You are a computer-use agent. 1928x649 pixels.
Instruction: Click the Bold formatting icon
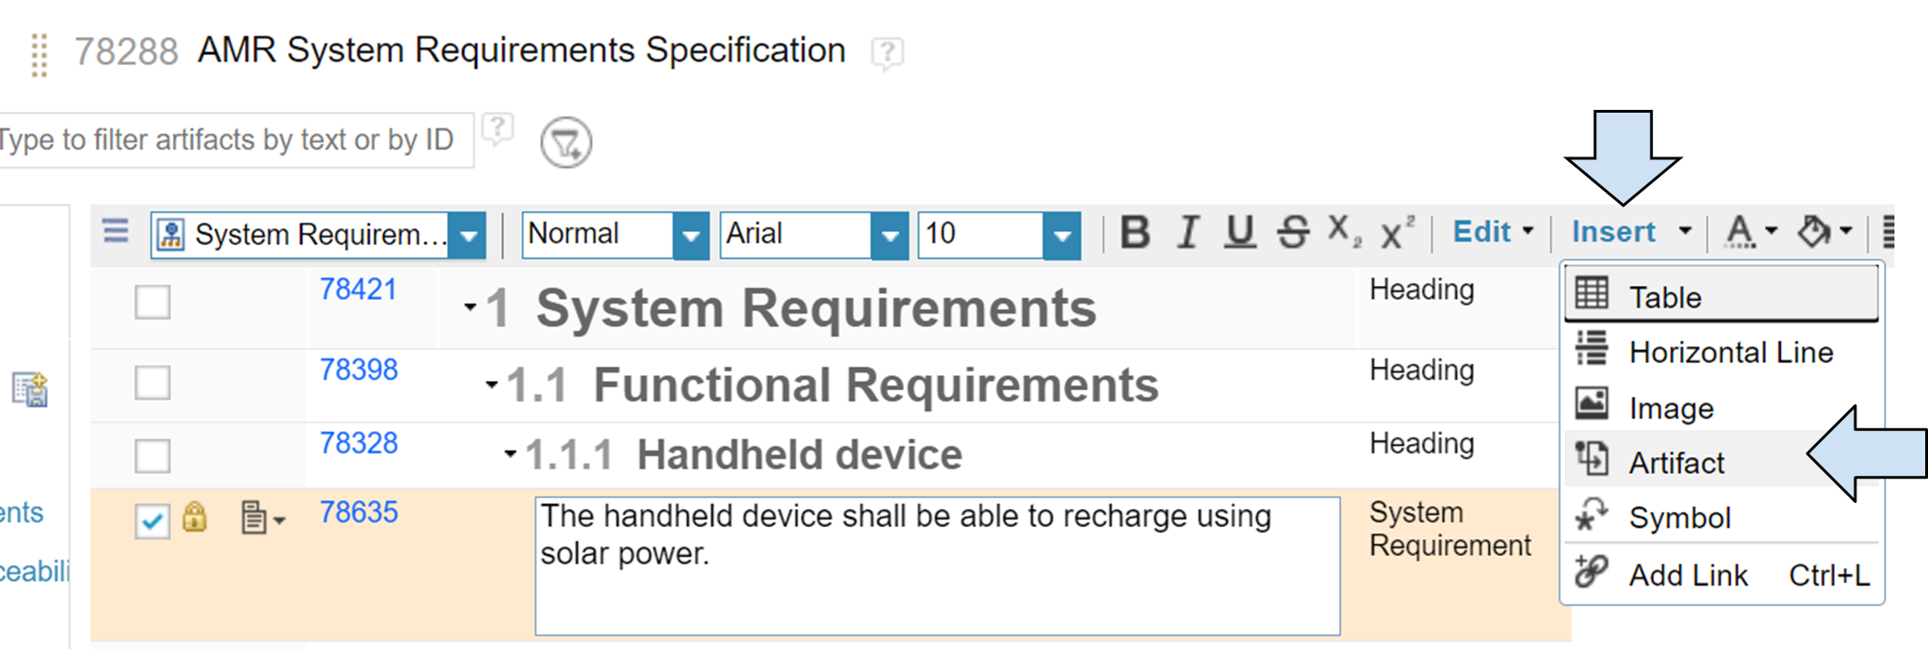[x=1135, y=233]
